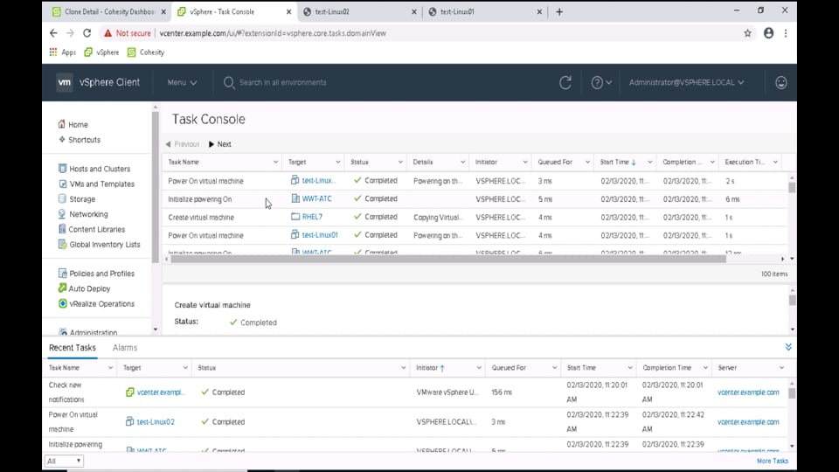Open the Server column dropdown in Recent Tasks
Image resolution: width=839 pixels, height=472 pixels.
click(781, 368)
